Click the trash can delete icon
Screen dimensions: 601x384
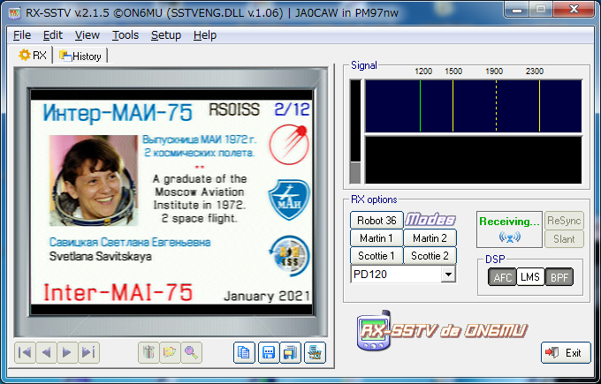pyautogui.click(x=148, y=352)
